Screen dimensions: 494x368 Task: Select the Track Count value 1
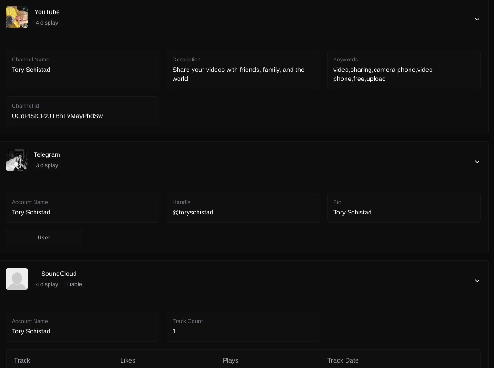(174, 331)
